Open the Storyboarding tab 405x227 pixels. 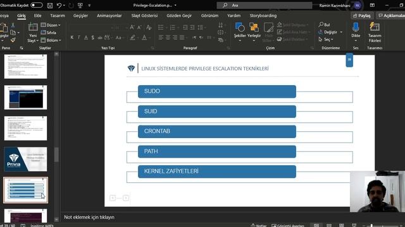point(263,16)
